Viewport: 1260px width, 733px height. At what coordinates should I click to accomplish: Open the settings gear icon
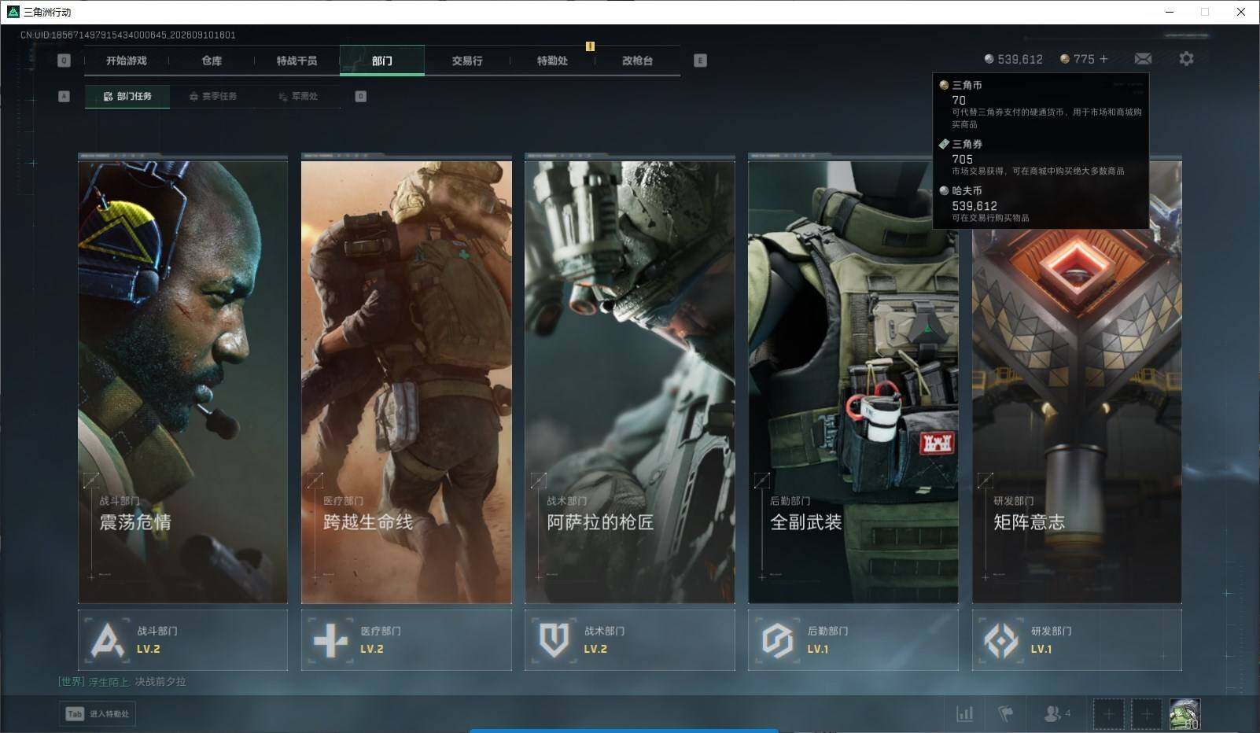[1186, 59]
